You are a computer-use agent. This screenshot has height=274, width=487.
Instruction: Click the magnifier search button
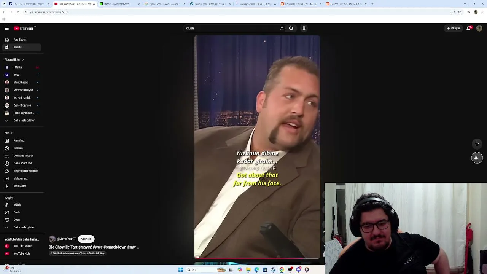[291, 28]
